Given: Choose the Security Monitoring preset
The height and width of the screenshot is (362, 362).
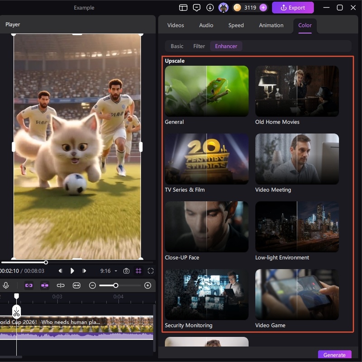Looking at the screenshot, I should click(207, 295).
